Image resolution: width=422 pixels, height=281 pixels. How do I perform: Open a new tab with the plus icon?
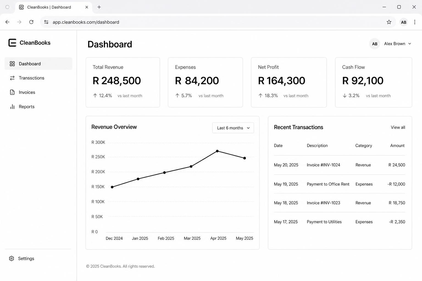pos(99,7)
